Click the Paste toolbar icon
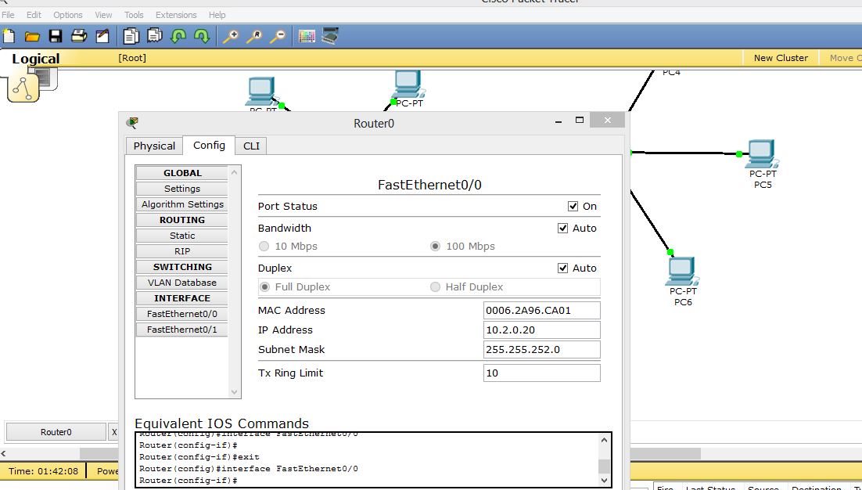 pos(155,36)
